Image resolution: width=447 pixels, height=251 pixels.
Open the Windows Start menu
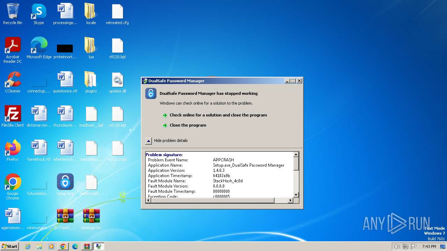[x=9, y=246]
